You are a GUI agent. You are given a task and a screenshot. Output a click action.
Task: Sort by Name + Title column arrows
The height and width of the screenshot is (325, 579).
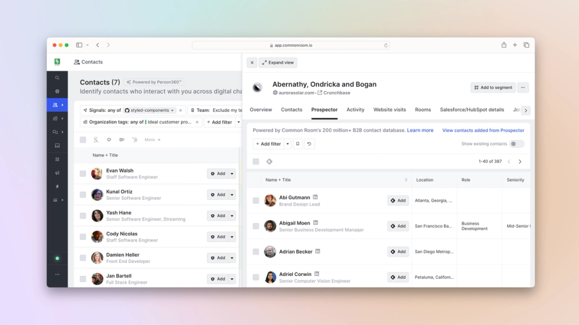click(x=406, y=180)
